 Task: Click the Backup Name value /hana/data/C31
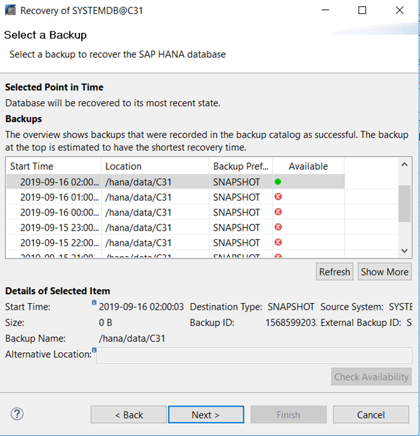132,338
